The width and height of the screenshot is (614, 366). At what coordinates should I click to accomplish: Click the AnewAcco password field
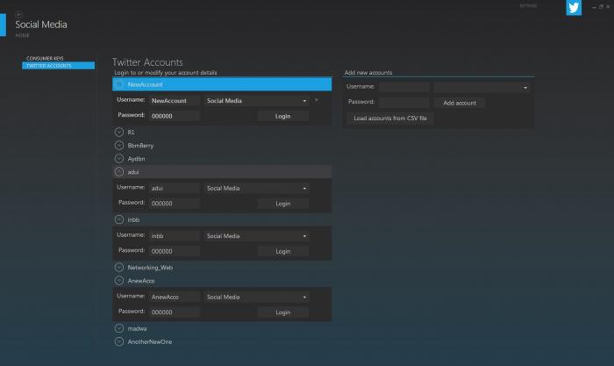tap(175, 312)
